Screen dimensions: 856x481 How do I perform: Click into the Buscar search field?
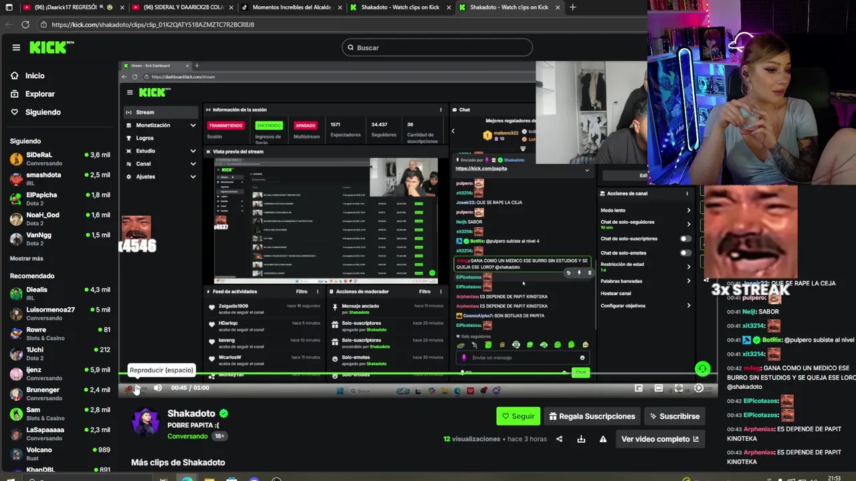point(437,47)
